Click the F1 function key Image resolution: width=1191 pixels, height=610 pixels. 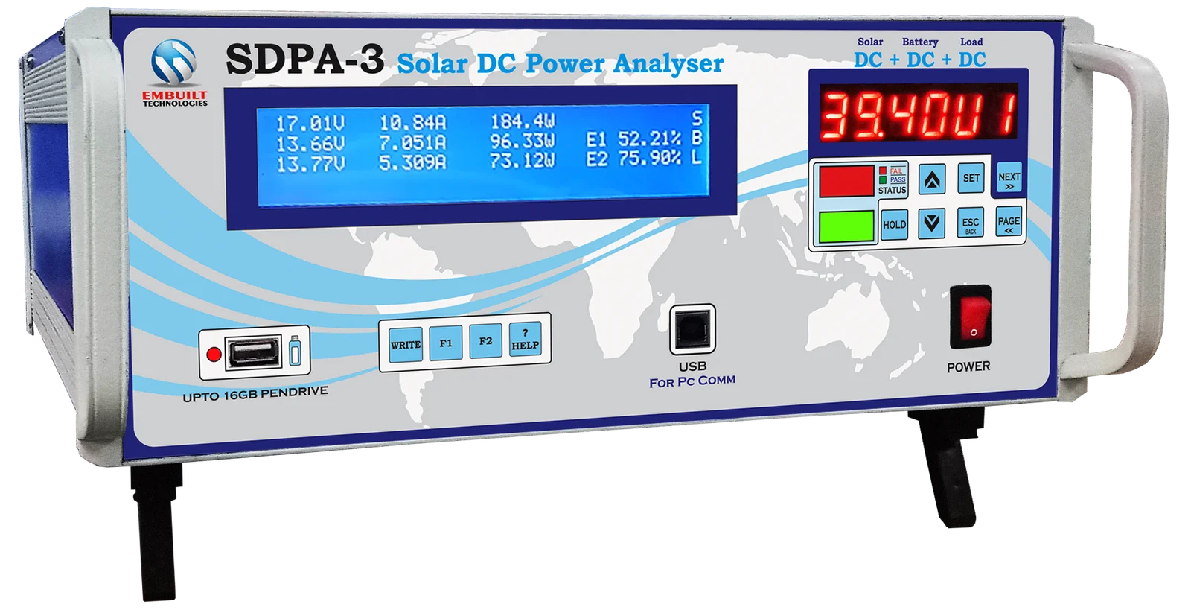coord(445,343)
